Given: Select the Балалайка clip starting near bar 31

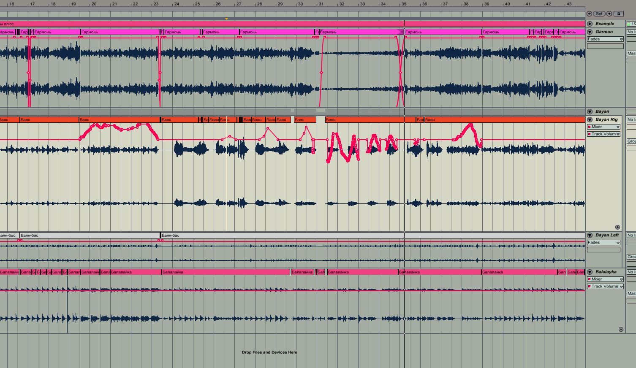Looking at the screenshot, I should click(x=362, y=272).
